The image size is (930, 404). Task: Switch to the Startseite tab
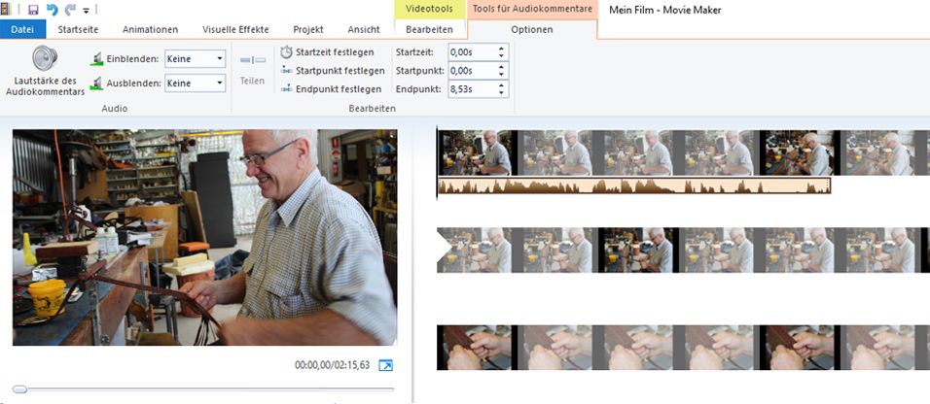78,29
